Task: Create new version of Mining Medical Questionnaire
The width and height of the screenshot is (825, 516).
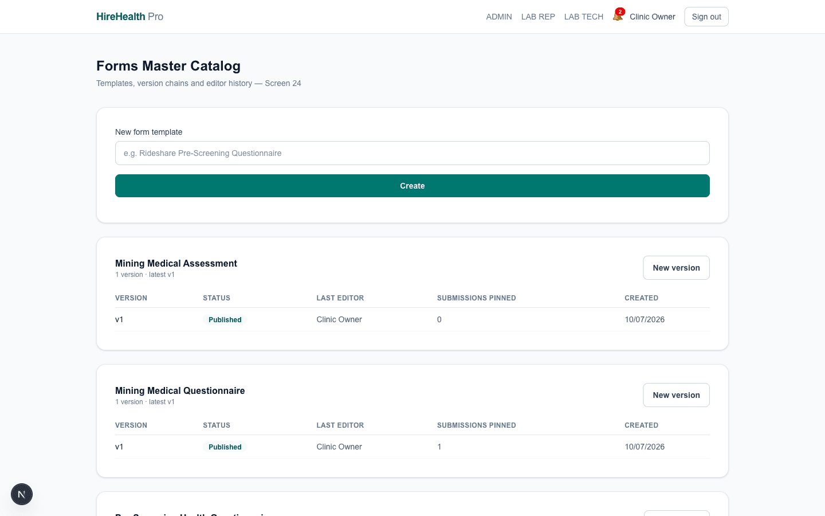Action: [676, 395]
